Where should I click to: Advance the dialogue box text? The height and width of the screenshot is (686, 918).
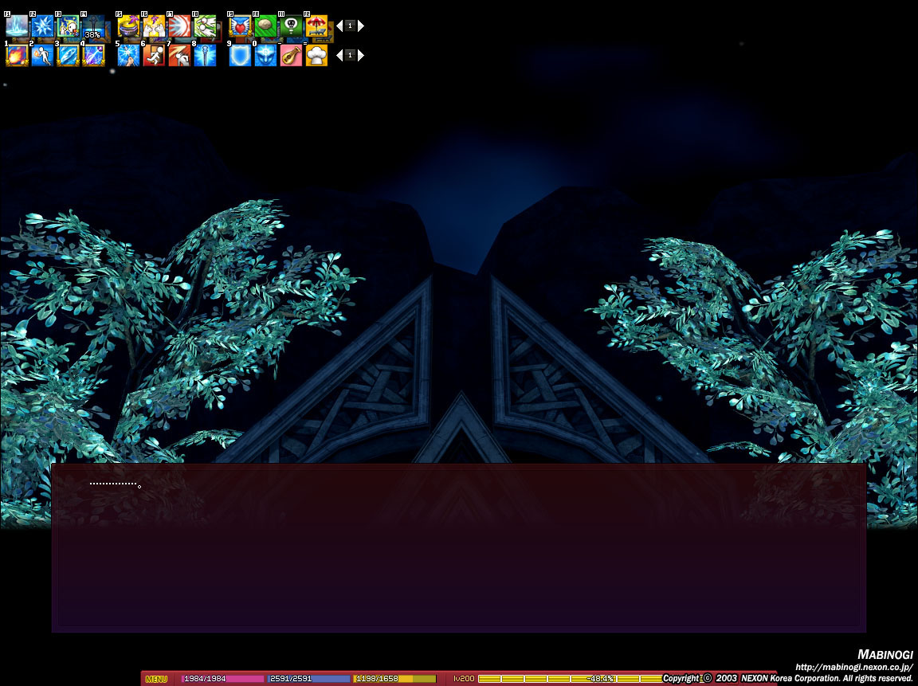click(x=458, y=548)
